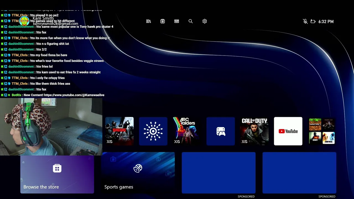The height and width of the screenshot is (199, 354).
Task: Select chat message about favorite food besides veggie straws
Action: point(67,61)
